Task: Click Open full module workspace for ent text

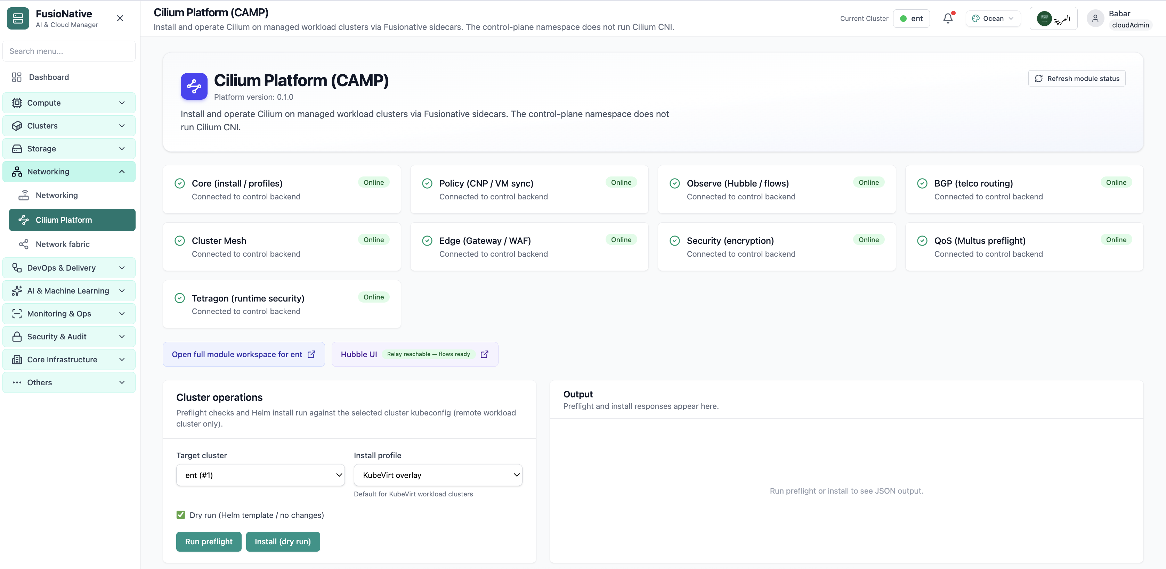Action: [237, 354]
